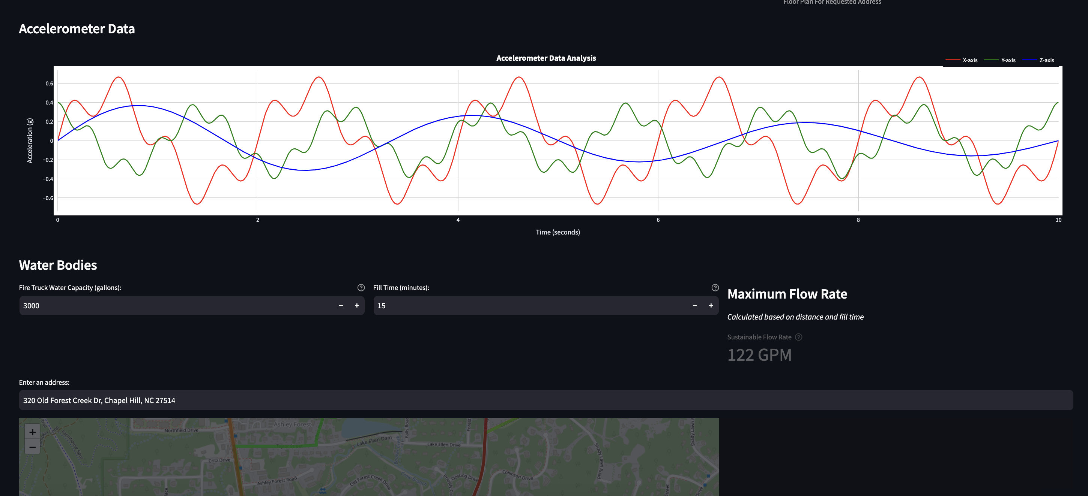Click the Fire Truck Water Capacity help icon

(x=361, y=288)
